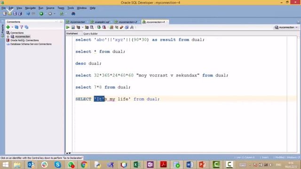Open the View menu

click(x=19, y=8)
